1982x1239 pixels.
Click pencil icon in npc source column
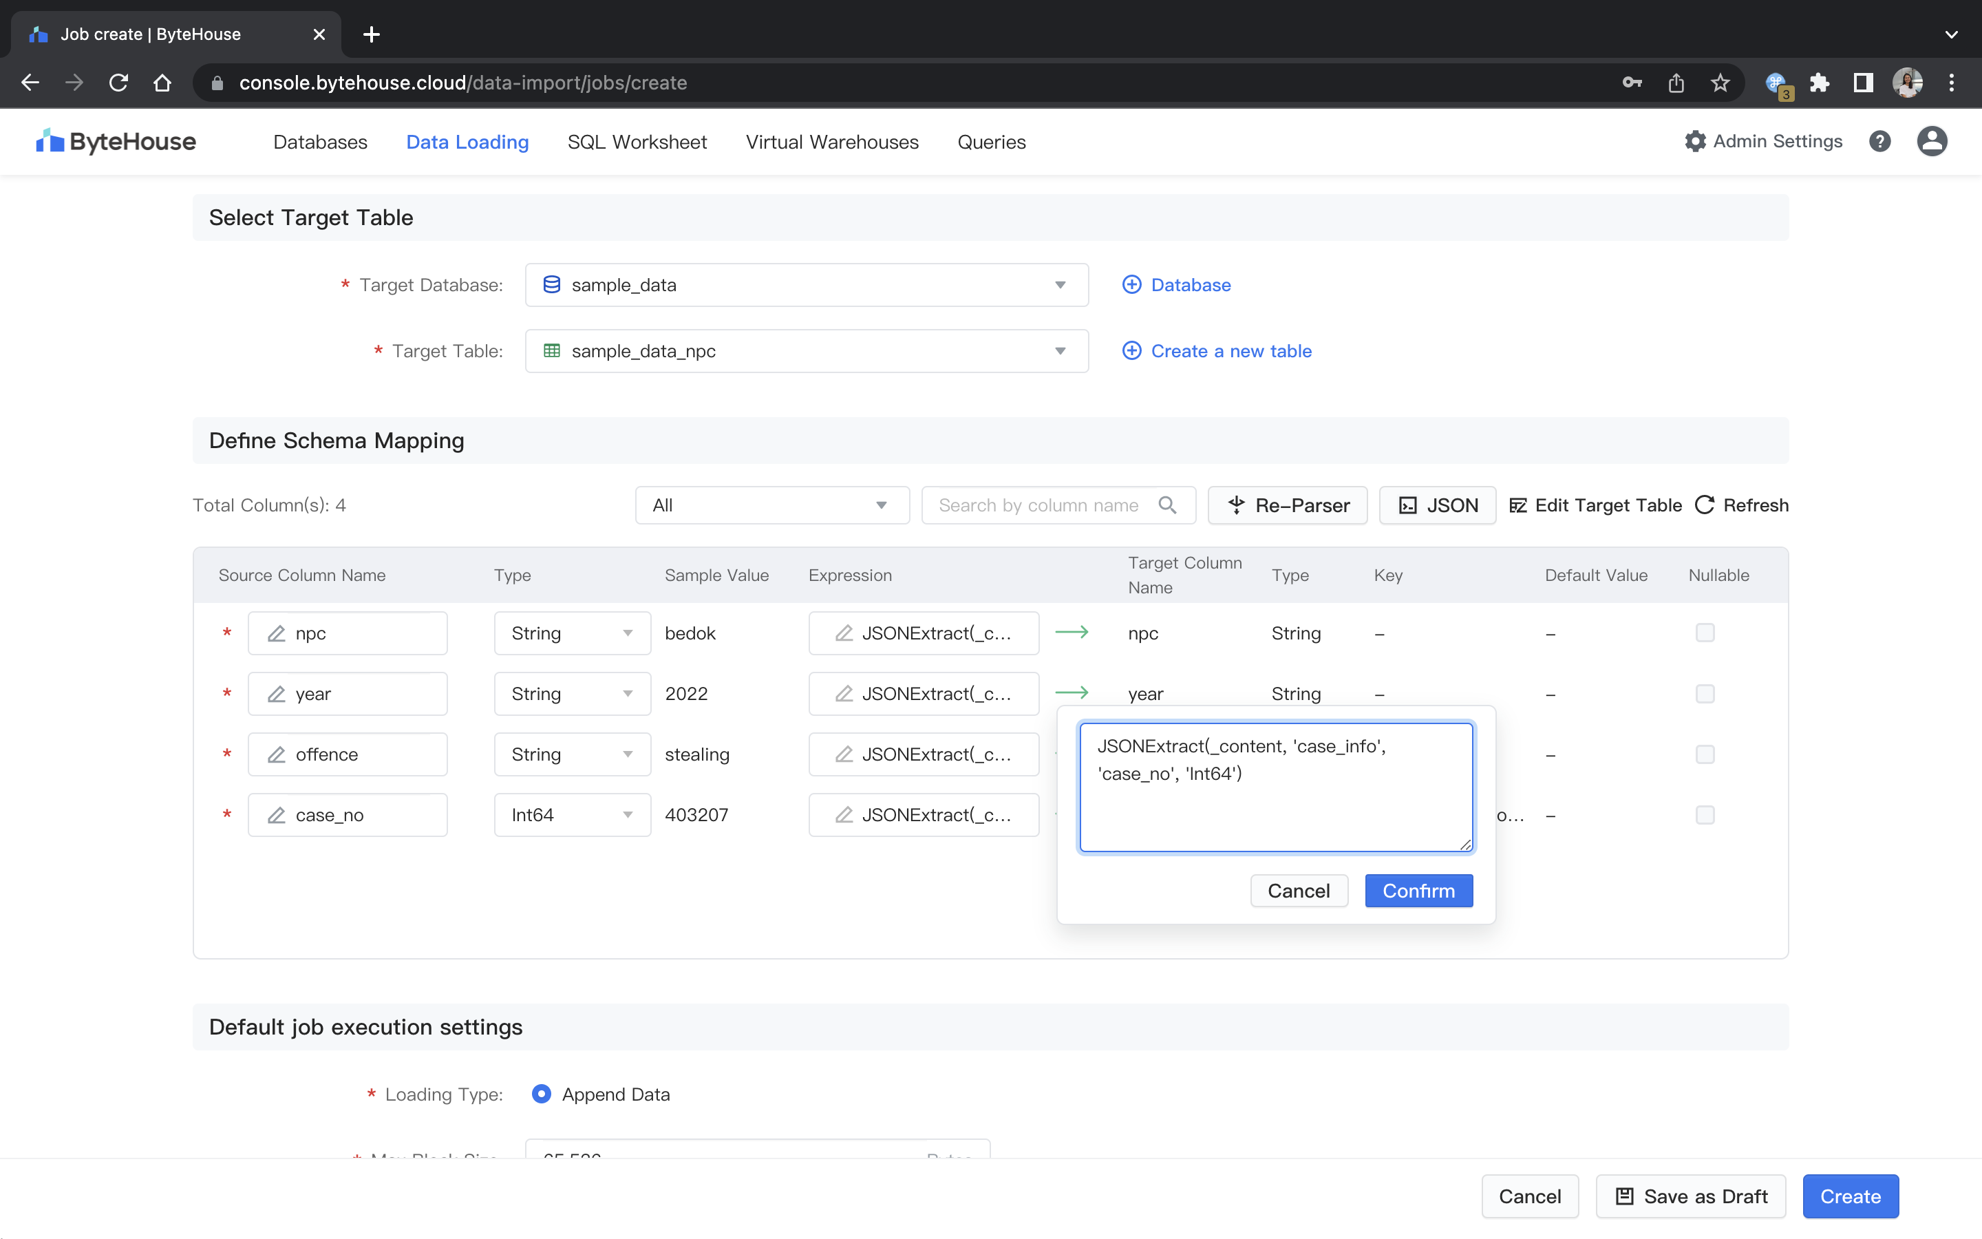click(x=277, y=633)
